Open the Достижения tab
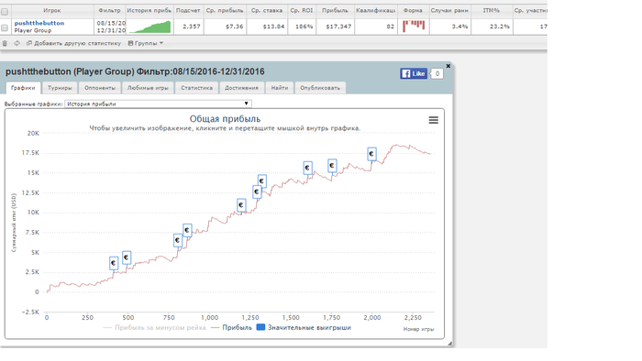This screenshot has height=361, width=642. tap(241, 88)
